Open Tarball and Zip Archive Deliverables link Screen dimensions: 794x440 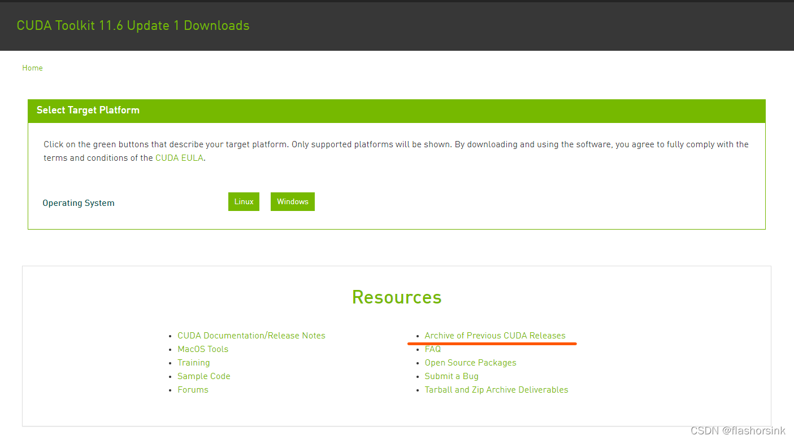[x=497, y=389]
